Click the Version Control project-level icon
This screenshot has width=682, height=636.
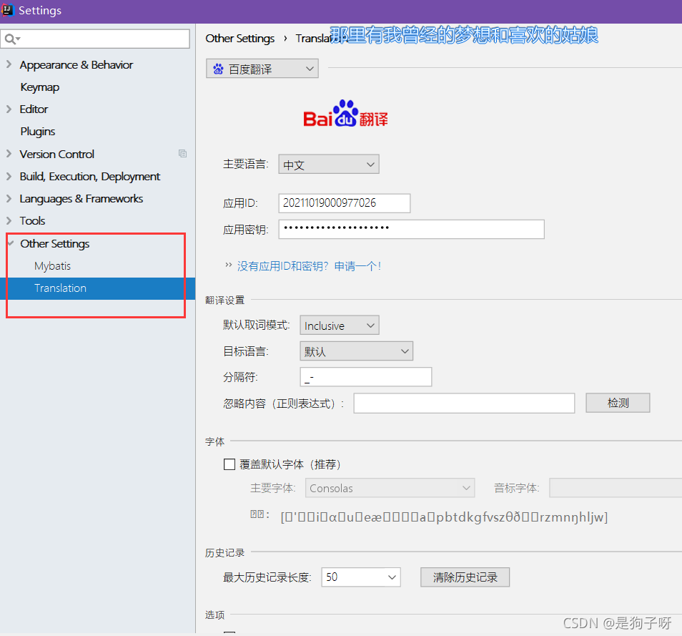click(x=183, y=153)
